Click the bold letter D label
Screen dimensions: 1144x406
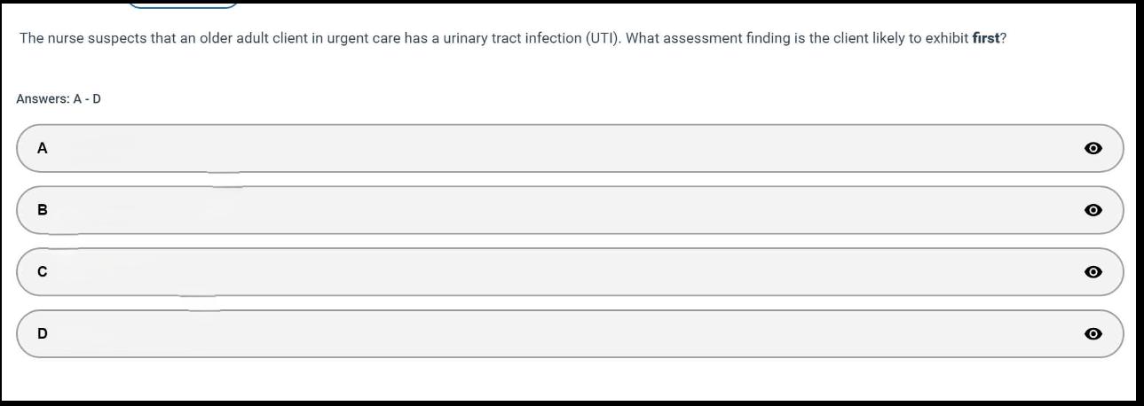pyautogui.click(x=42, y=334)
